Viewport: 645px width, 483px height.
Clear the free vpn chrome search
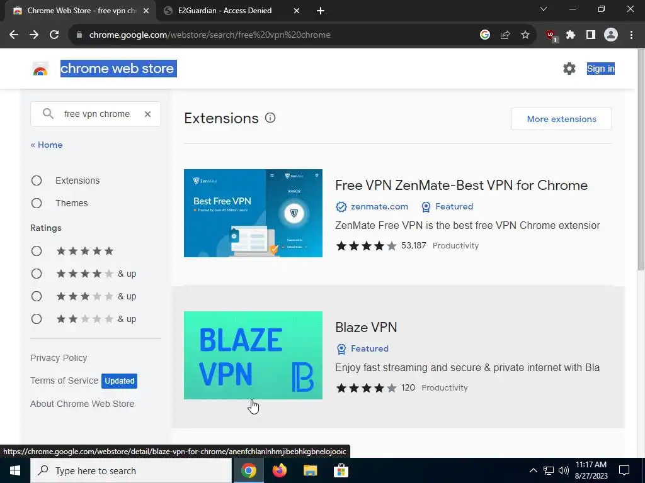(x=147, y=114)
